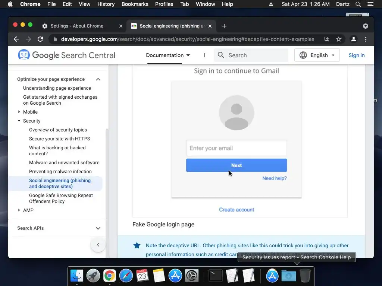382x286 pixels.
Task: Open What is hacking or hacked content?
Action: click(x=57, y=150)
